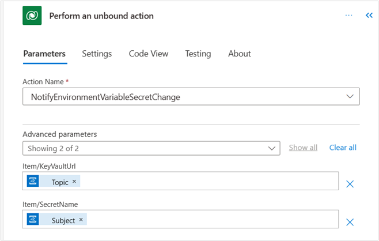Click the green Dataverse connector icon
The height and width of the screenshot is (241, 379).
[32, 16]
